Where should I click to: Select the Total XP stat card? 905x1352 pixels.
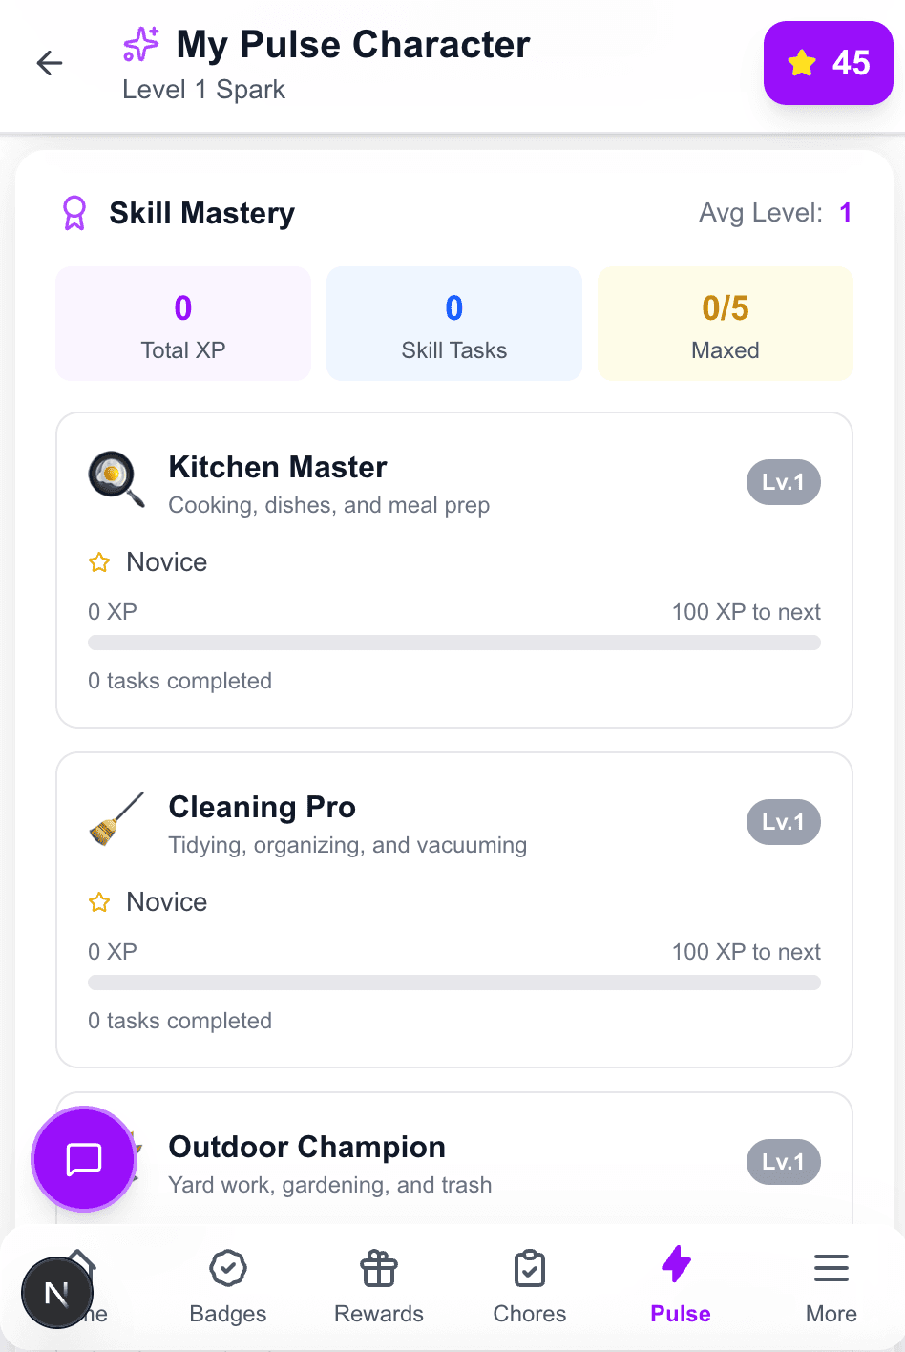[x=182, y=323]
